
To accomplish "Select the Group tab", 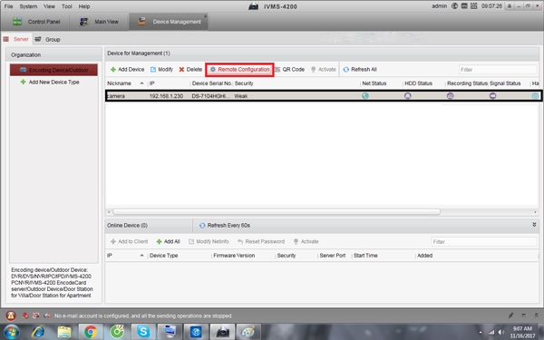I will tap(47, 39).
